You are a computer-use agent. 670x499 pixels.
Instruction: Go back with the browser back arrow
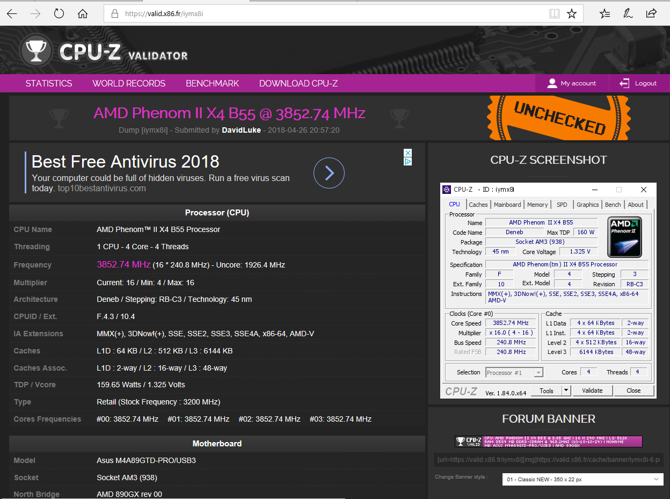[12, 13]
